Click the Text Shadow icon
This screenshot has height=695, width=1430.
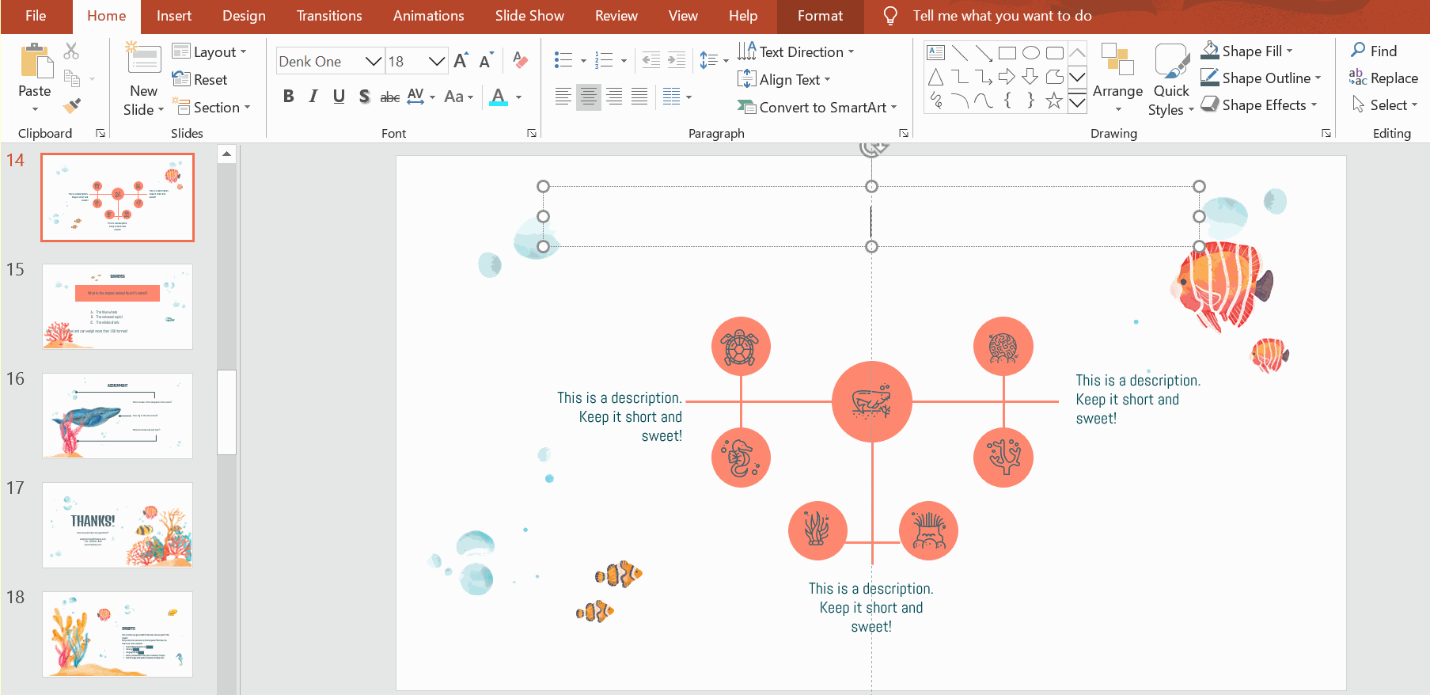point(364,97)
